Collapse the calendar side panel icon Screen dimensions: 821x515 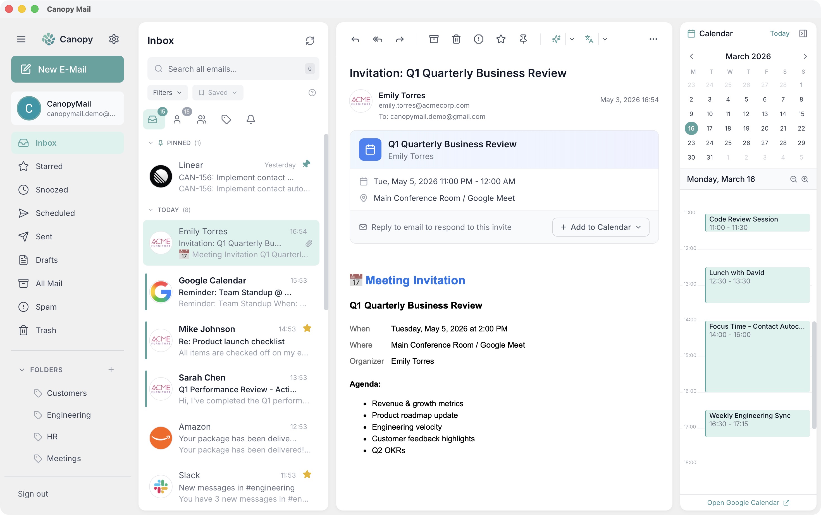point(803,33)
